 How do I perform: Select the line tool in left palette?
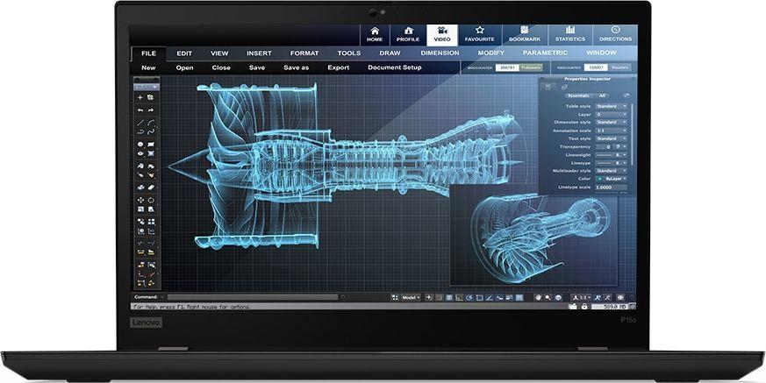[140, 121]
